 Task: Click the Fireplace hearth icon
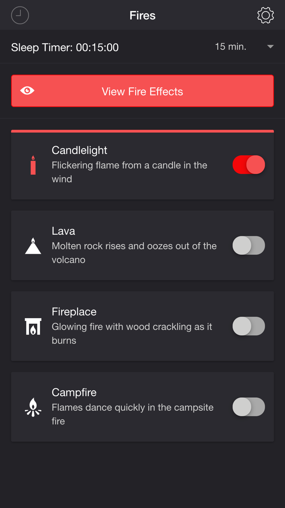point(33,326)
